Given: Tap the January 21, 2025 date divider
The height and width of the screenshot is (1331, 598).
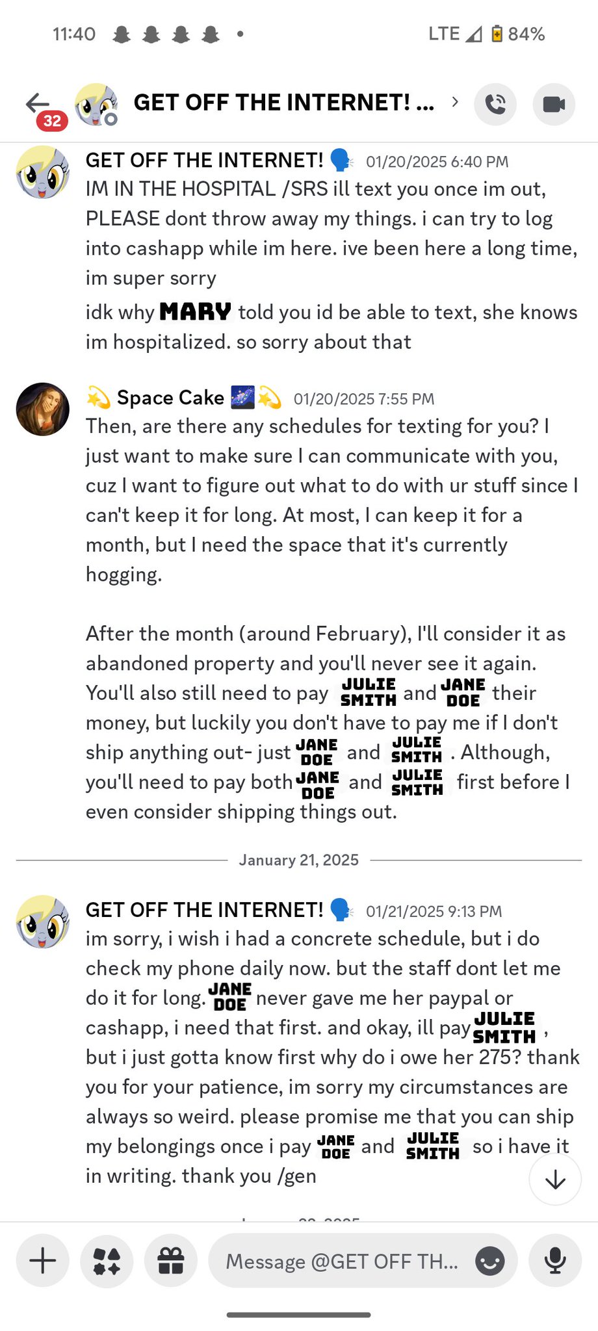Looking at the screenshot, I should [x=299, y=860].
